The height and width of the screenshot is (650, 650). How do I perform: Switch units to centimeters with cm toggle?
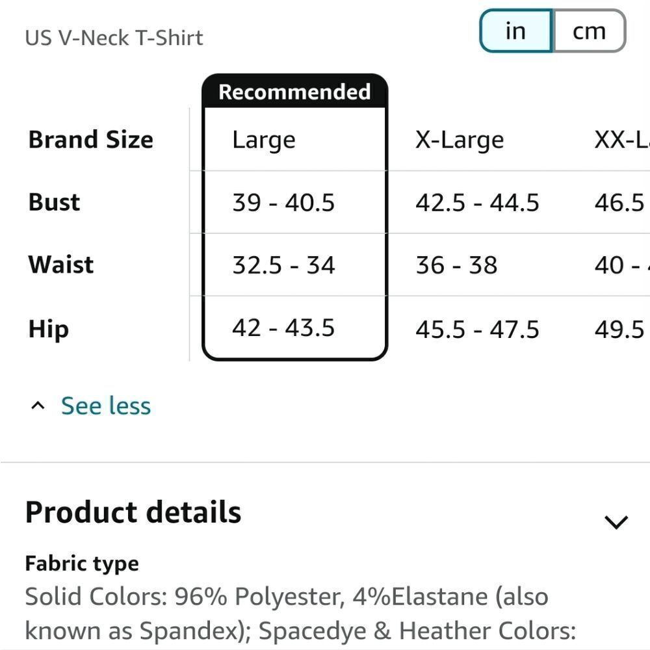(589, 31)
